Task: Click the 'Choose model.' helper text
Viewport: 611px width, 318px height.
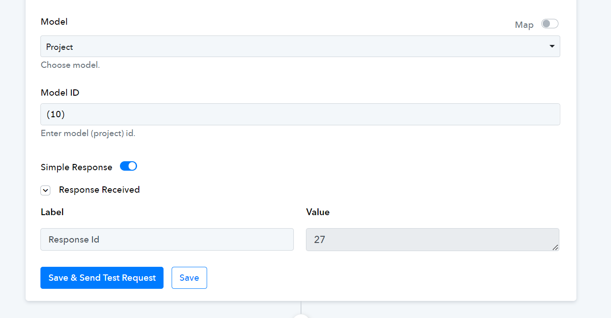Action: pos(70,65)
